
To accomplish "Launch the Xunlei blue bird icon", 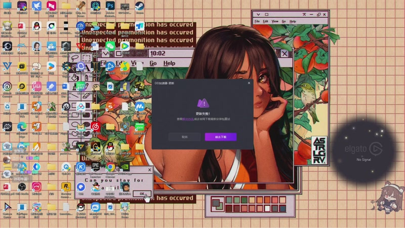I will (36, 6).
